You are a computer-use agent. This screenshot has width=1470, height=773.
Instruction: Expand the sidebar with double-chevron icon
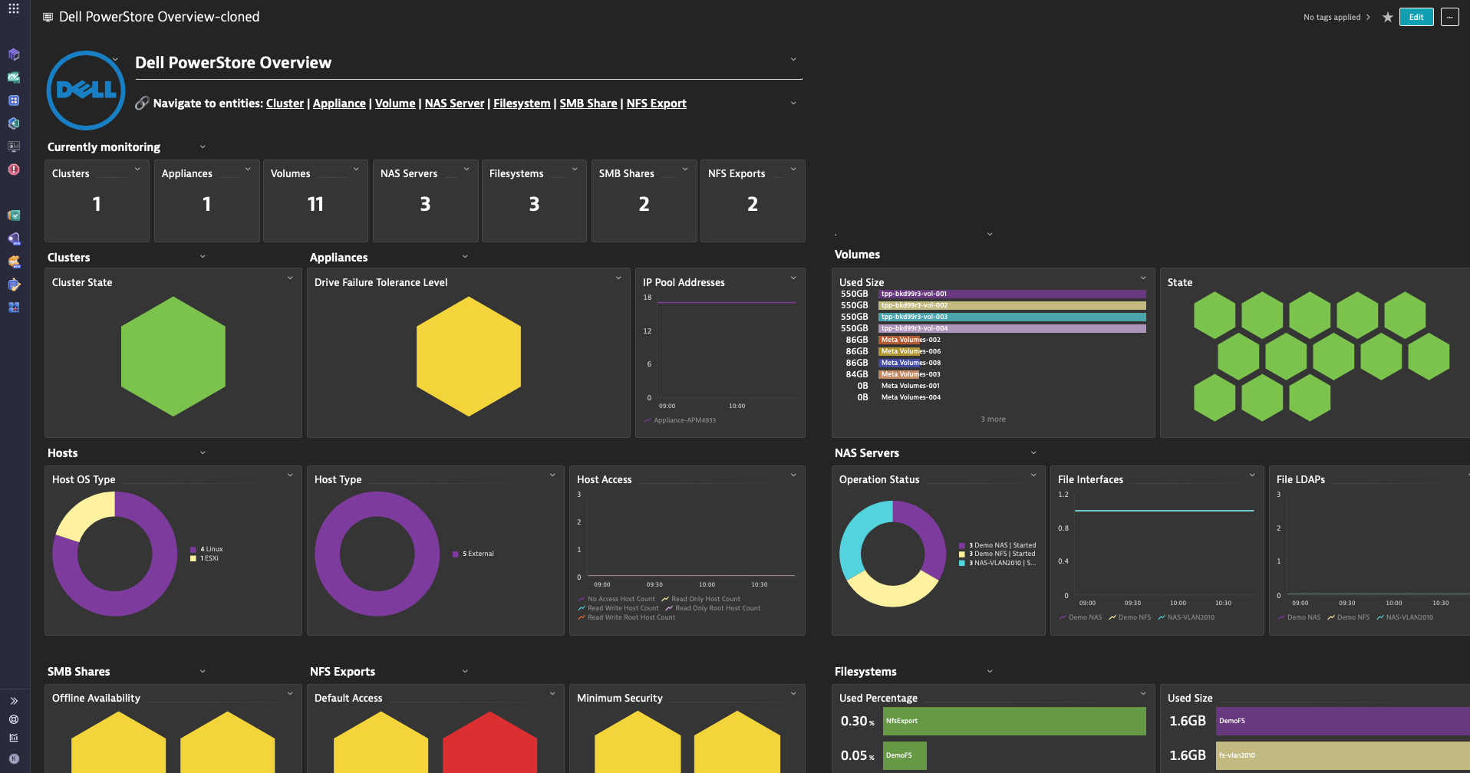coord(14,701)
